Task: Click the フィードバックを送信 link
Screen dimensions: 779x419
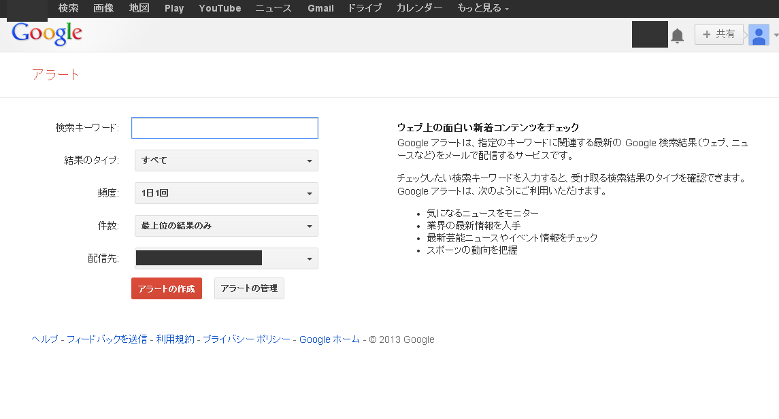Action: (107, 339)
